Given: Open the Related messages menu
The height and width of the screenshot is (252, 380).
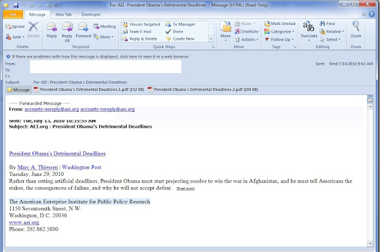Looking at the screenshot, I should (332, 31).
